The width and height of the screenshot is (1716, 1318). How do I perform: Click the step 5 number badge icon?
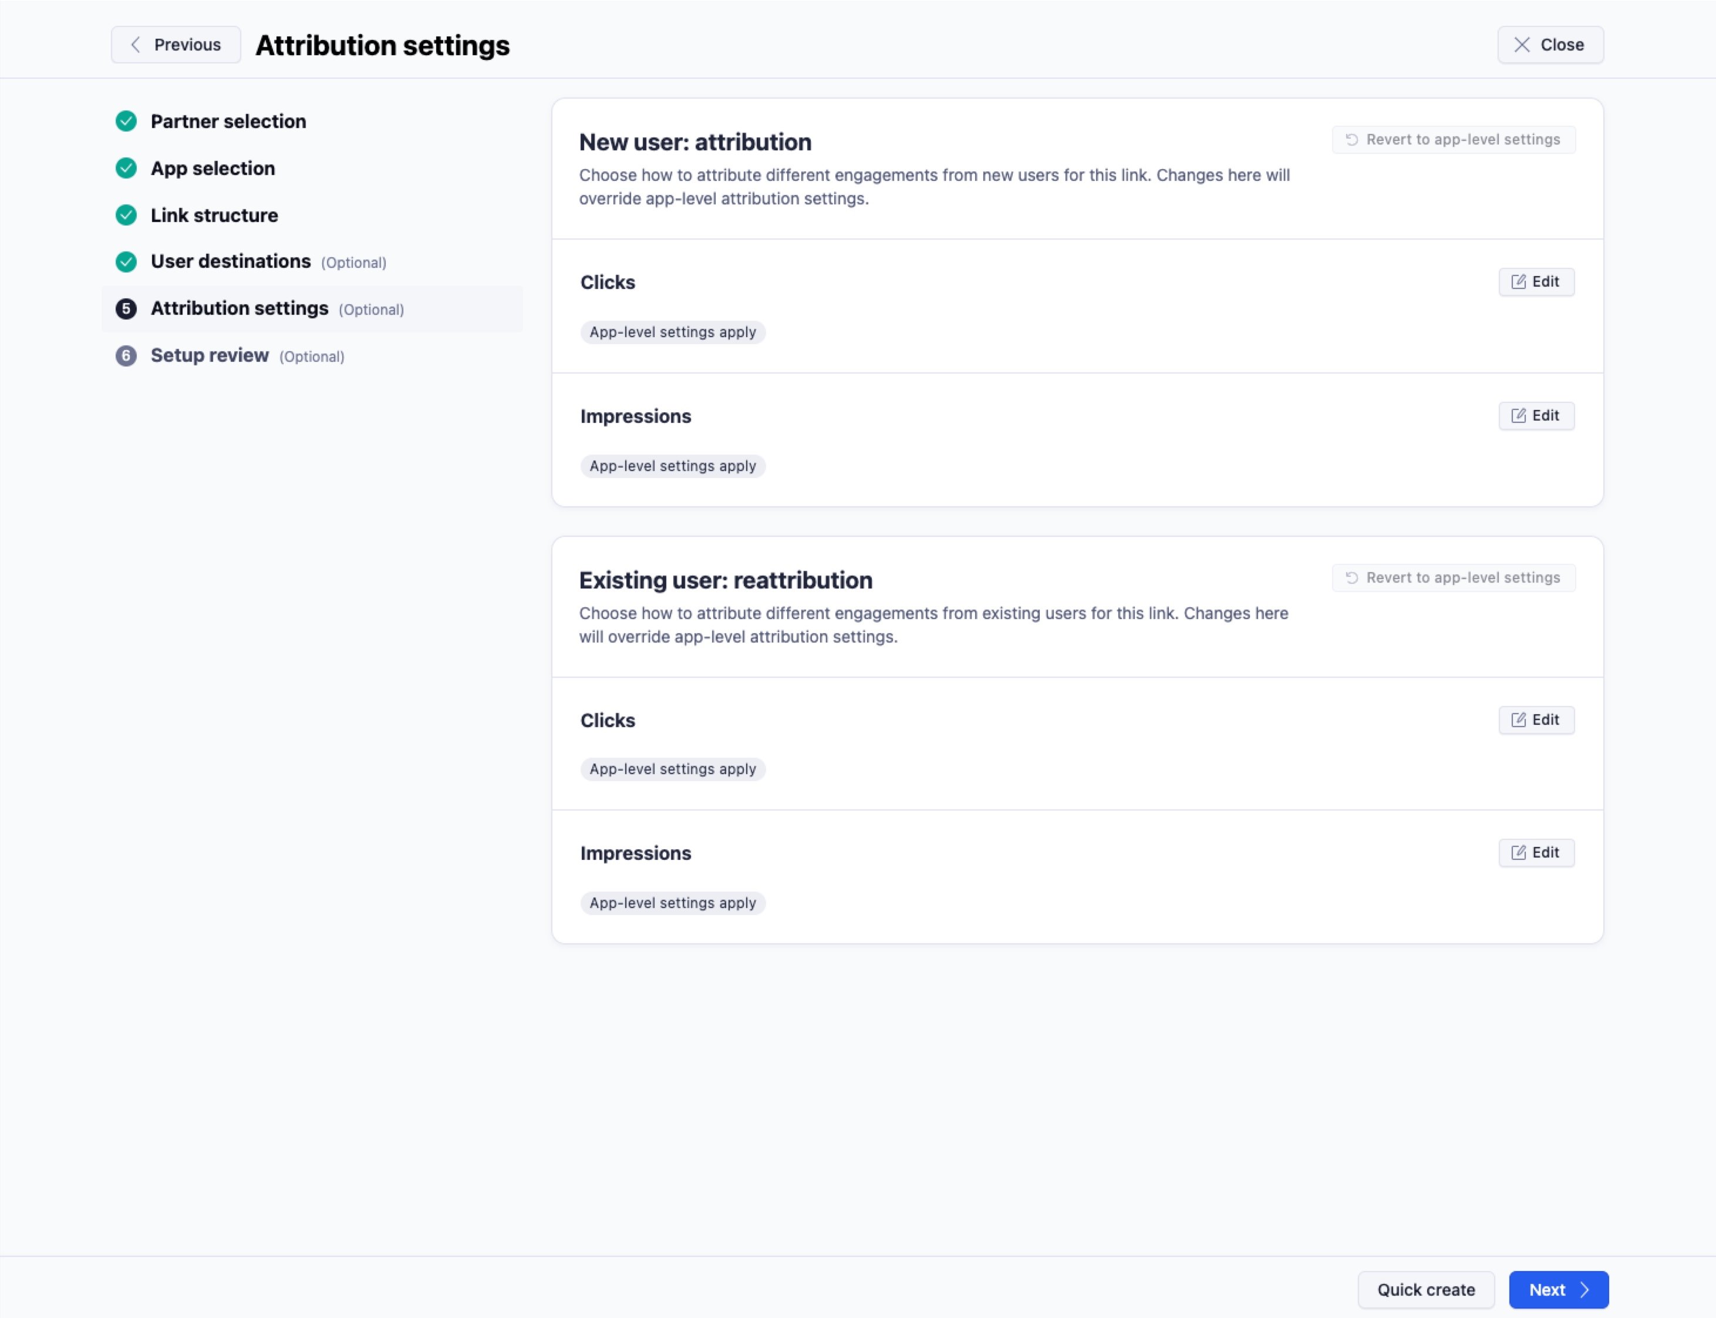[x=126, y=309]
